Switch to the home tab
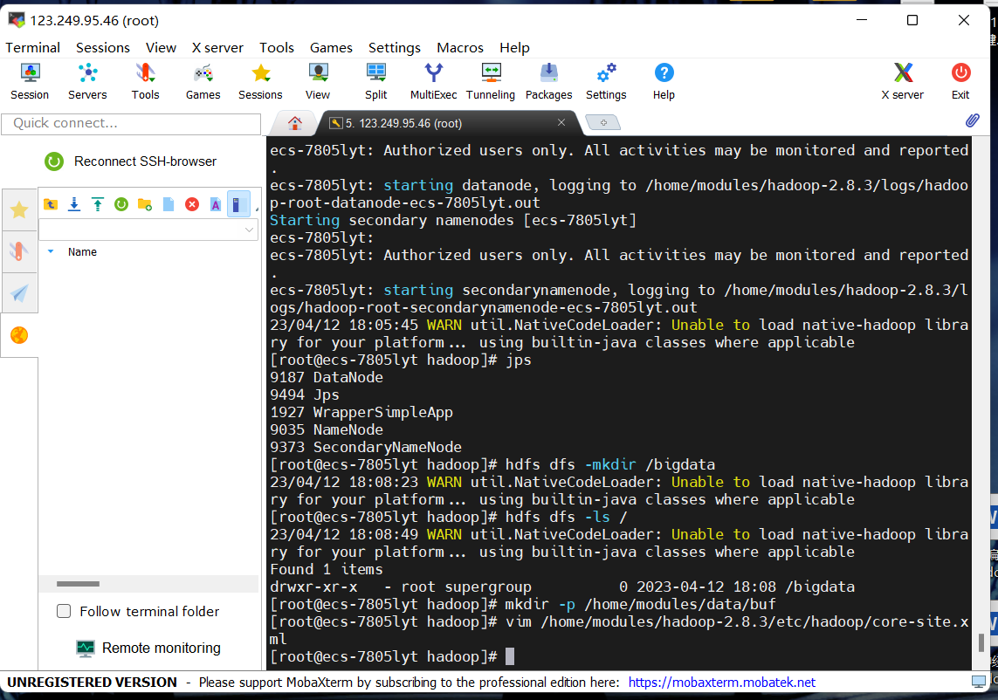 (295, 123)
